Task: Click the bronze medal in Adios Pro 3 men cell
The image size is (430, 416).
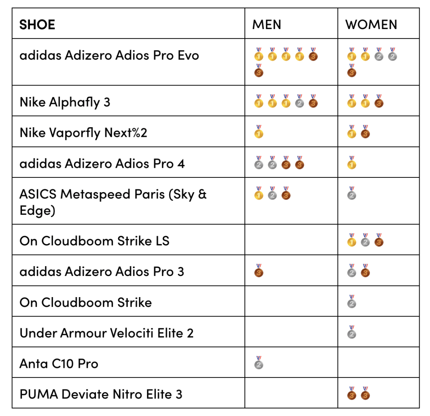Action: [259, 270]
